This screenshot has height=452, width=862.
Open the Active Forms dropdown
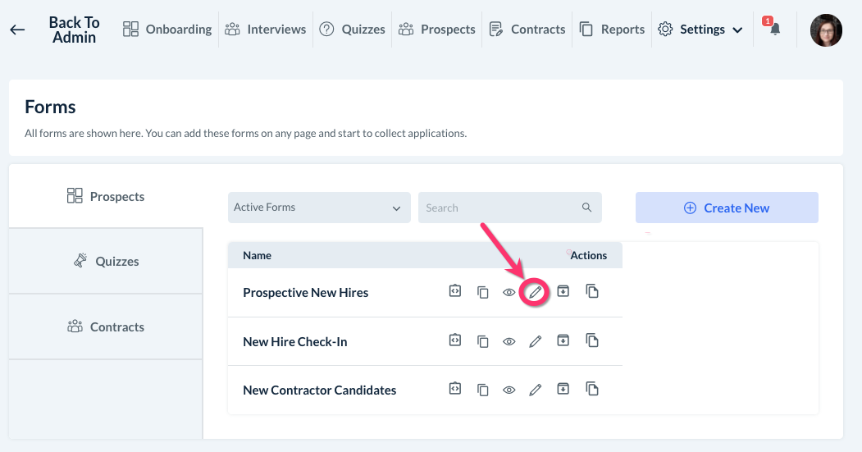[319, 208]
